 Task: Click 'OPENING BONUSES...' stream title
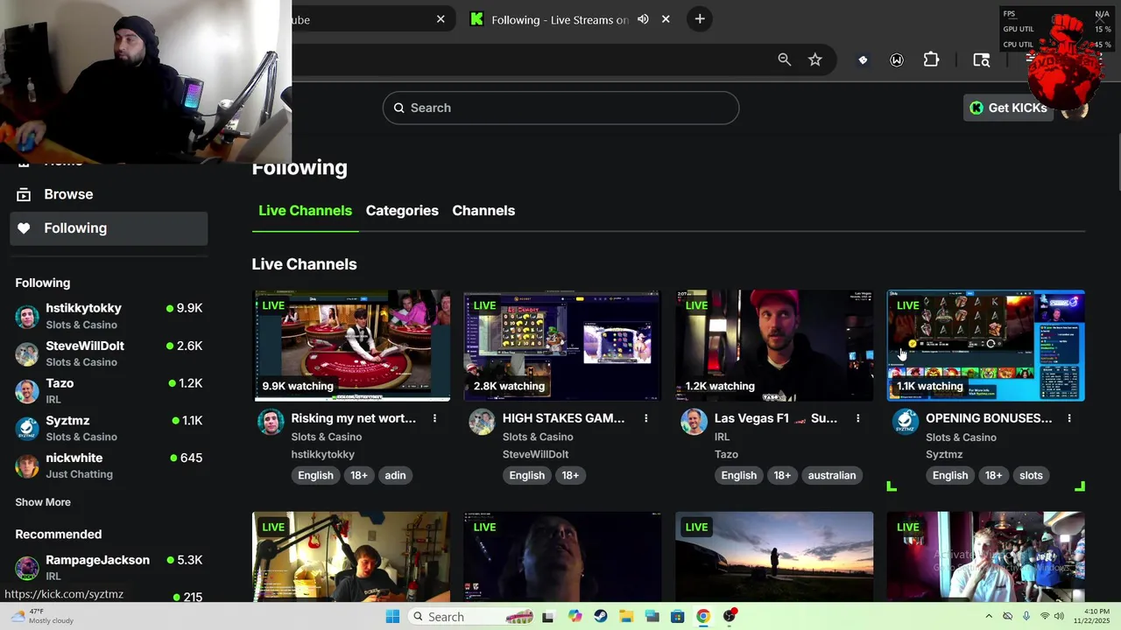pos(989,418)
